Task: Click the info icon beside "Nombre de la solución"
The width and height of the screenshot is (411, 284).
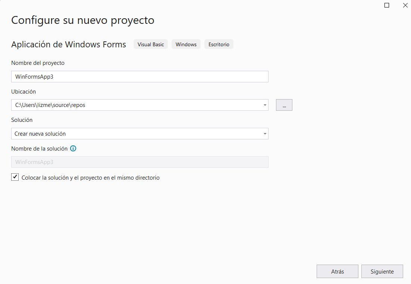Action: (x=73, y=148)
